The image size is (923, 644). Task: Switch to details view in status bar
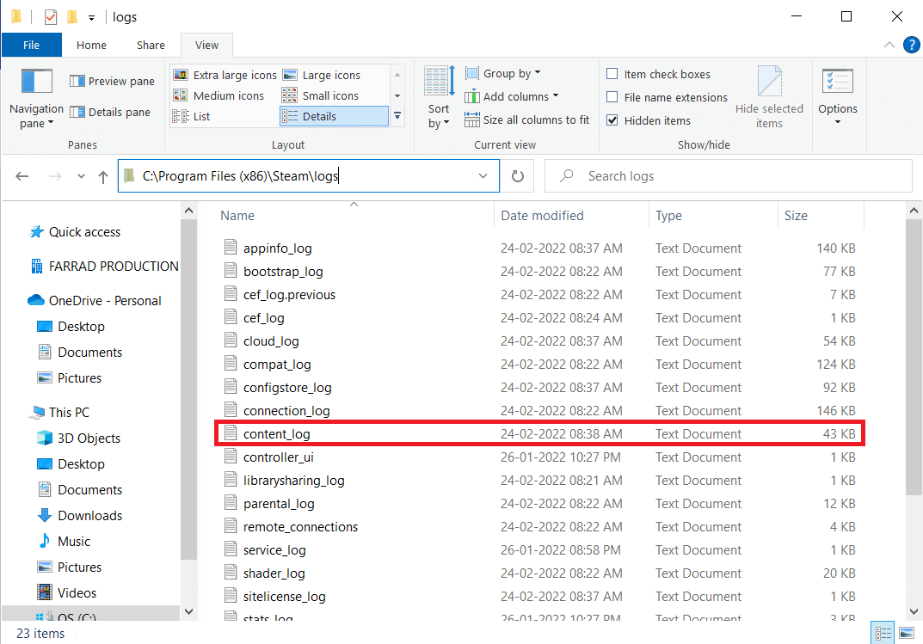click(x=883, y=633)
